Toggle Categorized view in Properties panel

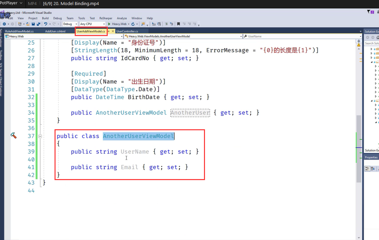pyautogui.click(x=367, y=168)
